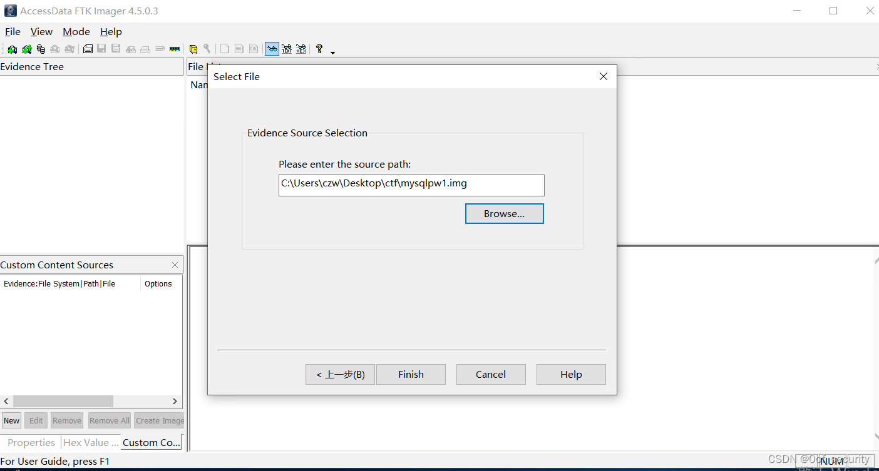Click the Add Evidence Item toolbar icon
The image size is (879, 471).
12,49
